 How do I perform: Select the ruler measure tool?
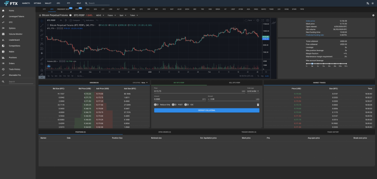(42, 59)
